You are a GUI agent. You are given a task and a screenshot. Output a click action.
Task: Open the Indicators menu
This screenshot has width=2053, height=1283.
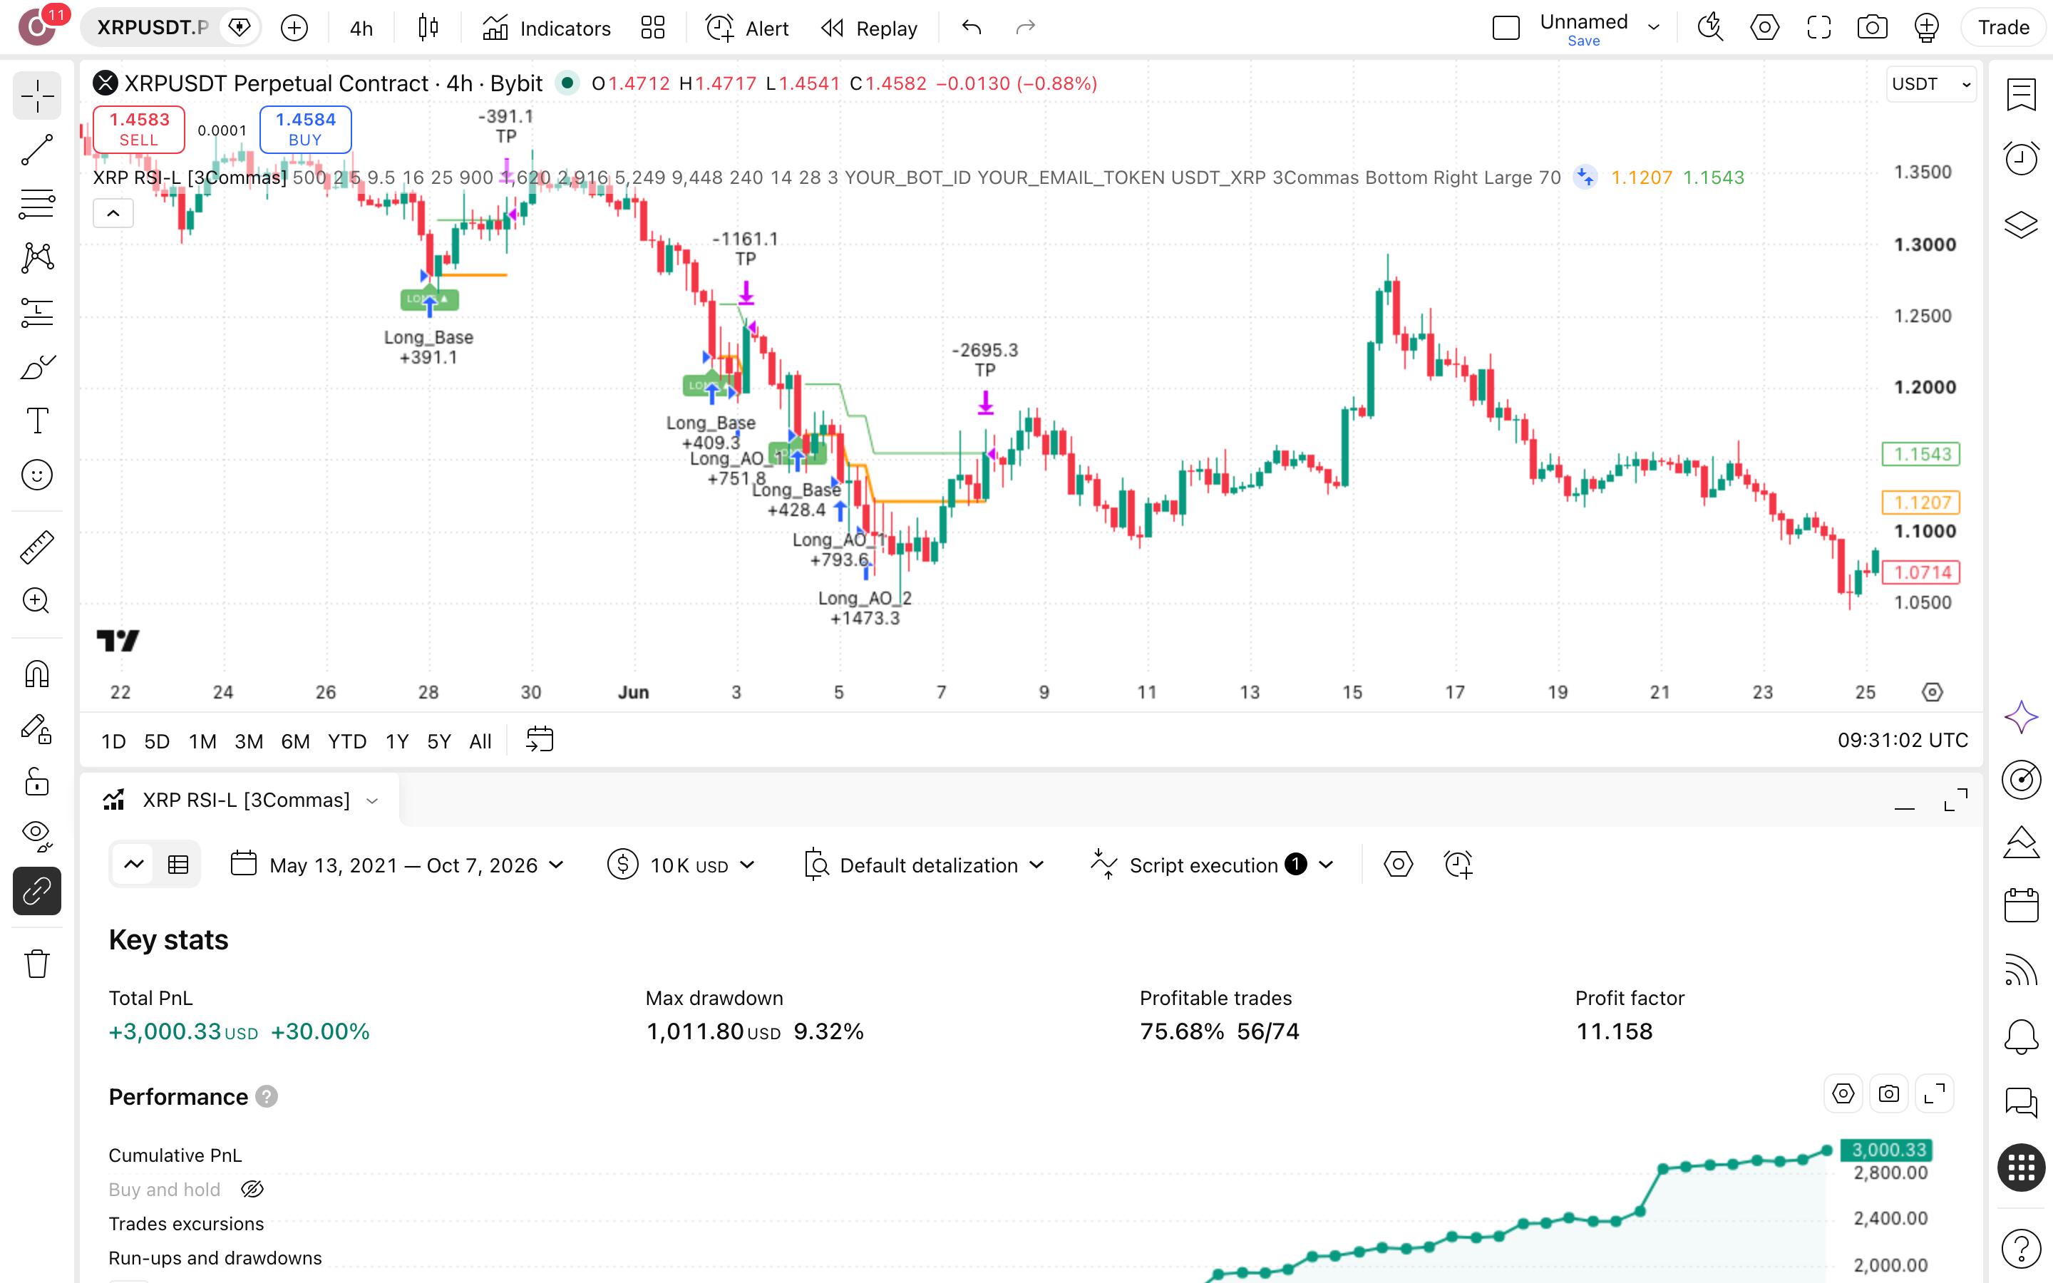tap(546, 28)
